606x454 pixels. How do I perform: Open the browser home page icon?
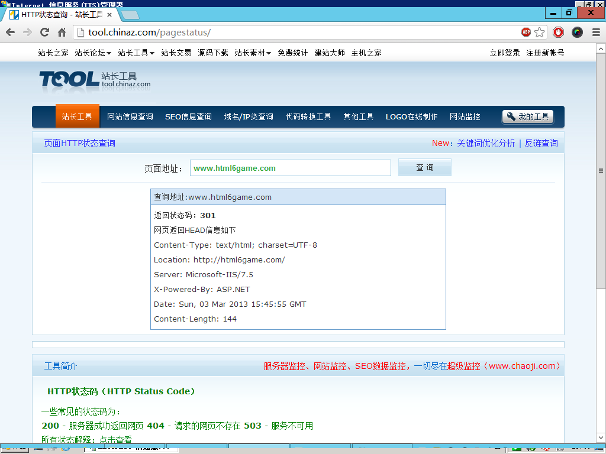[x=62, y=33]
